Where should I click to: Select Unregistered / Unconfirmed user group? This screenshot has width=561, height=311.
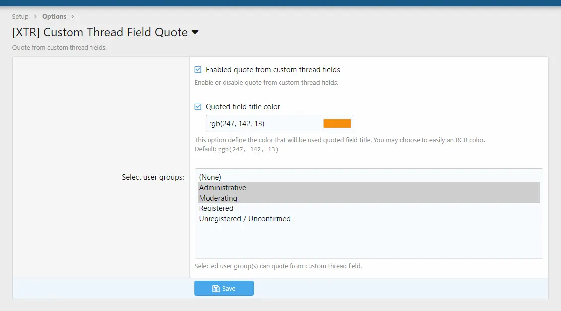pos(368,218)
